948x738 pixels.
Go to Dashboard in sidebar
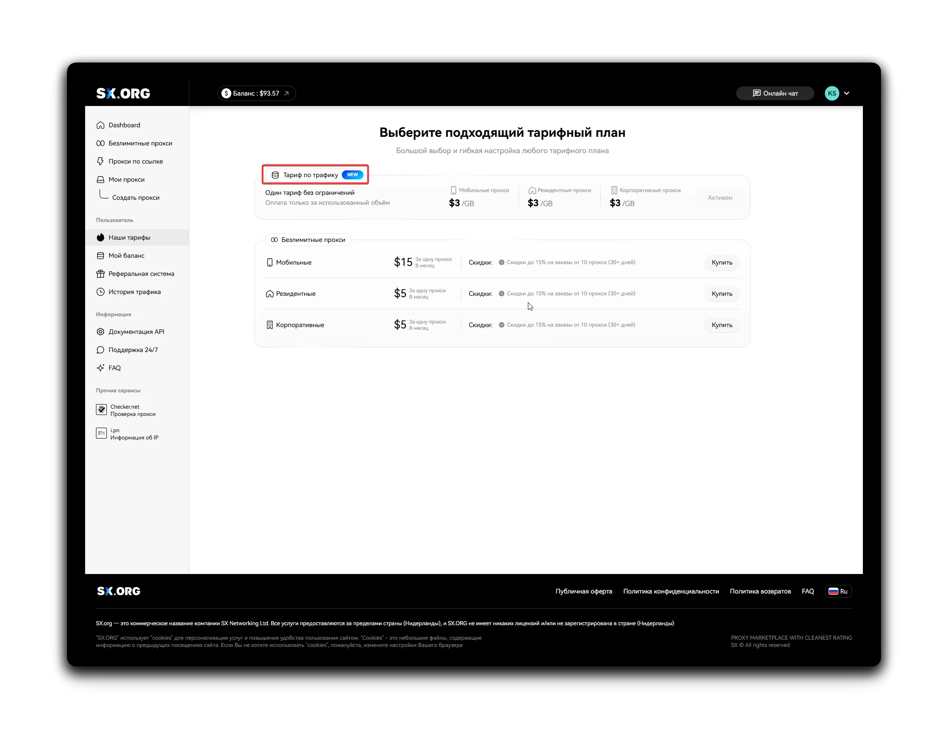click(x=137, y=125)
